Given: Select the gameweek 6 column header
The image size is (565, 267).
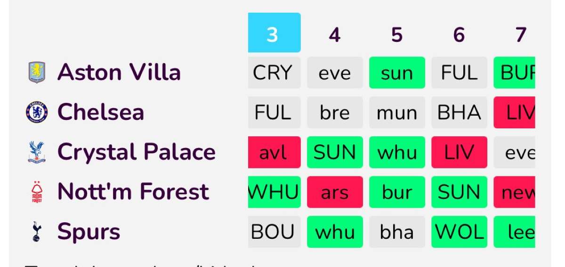Looking at the screenshot, I should pos(459,35).
